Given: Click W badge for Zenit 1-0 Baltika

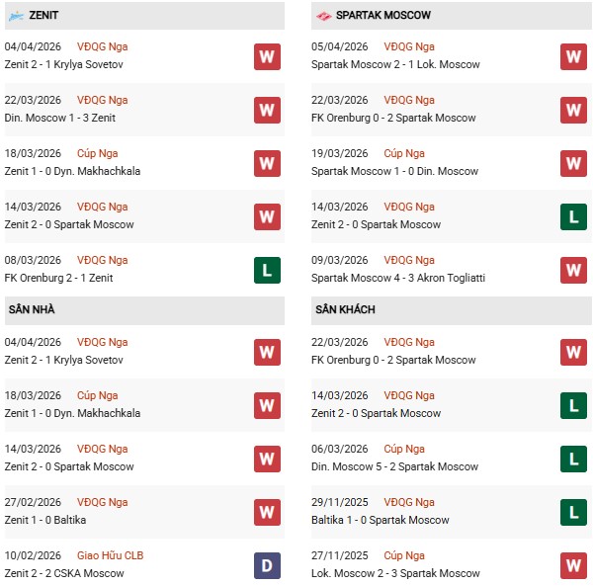Looking at the screenshot, I should pyautogui.click(x=267, y=512).
